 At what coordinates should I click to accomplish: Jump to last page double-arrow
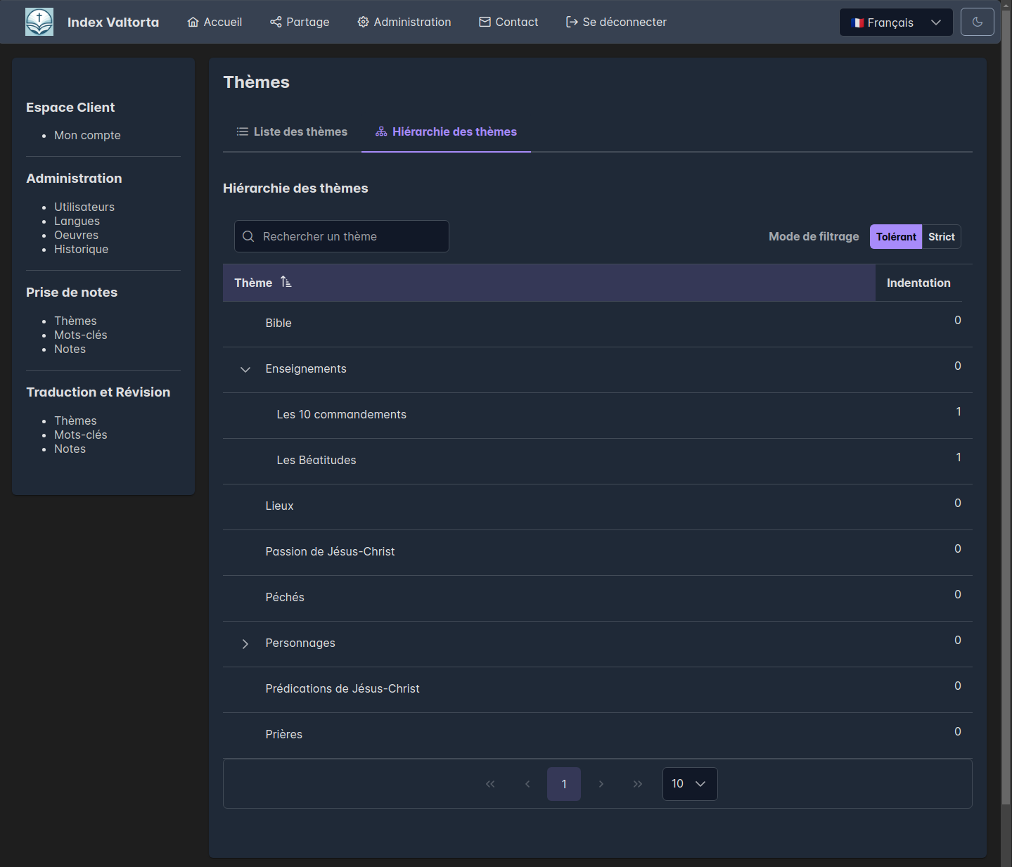click(637, 784)
